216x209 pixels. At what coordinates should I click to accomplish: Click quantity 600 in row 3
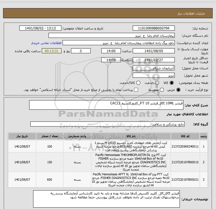(50, 180)
